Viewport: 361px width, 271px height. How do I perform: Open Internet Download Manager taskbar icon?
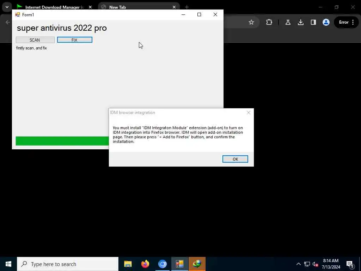[x=197, y=264]
